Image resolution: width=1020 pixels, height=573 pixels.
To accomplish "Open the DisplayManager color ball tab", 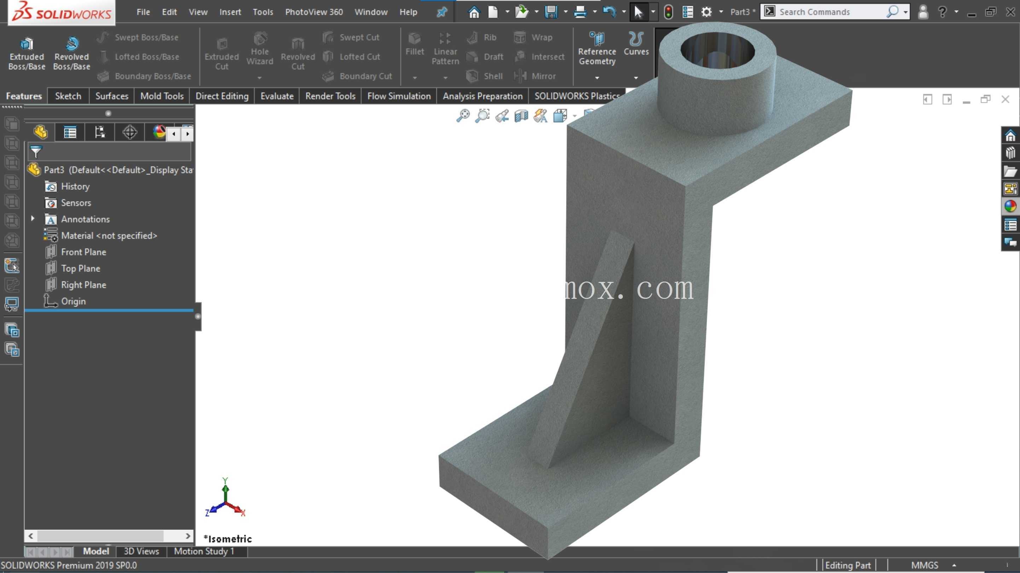I will tap(159, 132).
